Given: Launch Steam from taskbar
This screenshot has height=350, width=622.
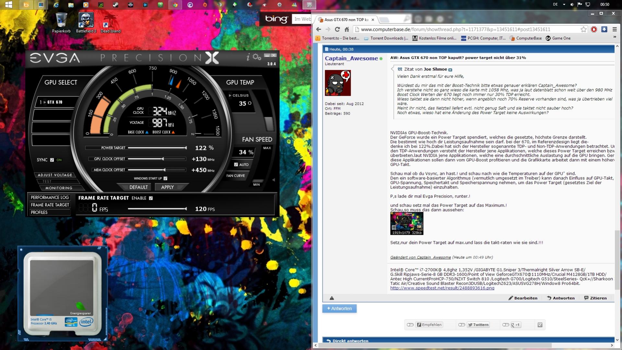Looking at the screenshot, I should tap(115, 5).
